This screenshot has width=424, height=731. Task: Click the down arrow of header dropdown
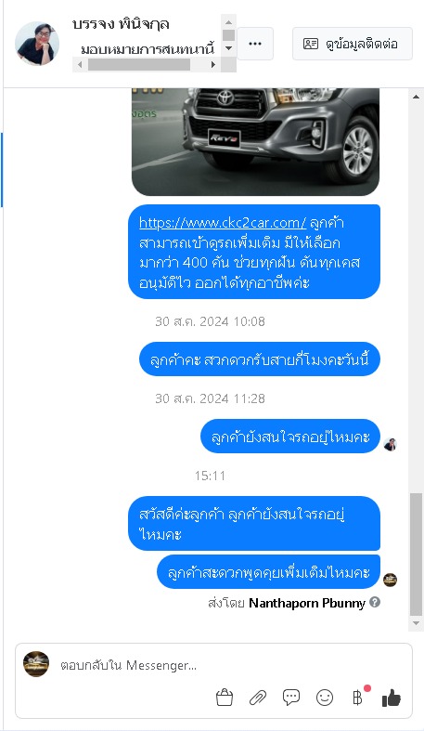pyautogui.click(x=228, y=48)
